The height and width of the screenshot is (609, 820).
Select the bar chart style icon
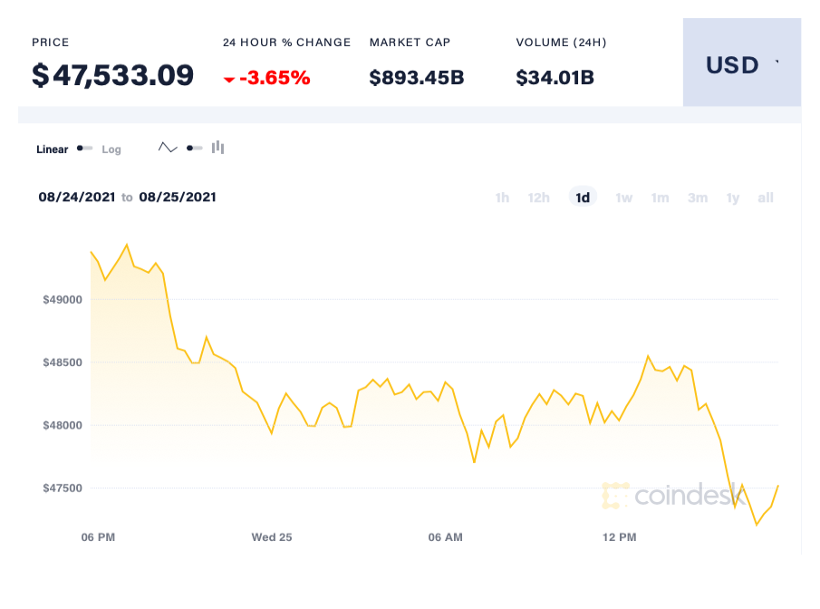pyautogui.click(x=217, y=147)
